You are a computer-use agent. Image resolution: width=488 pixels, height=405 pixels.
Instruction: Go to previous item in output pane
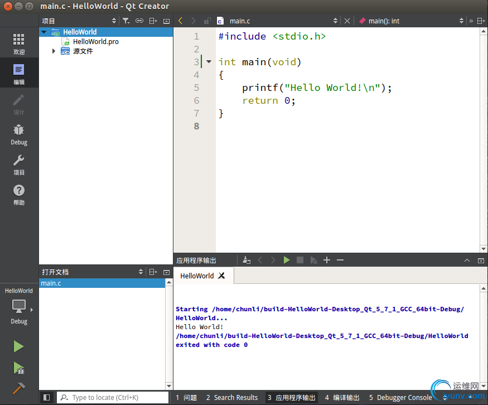pos(260,260)
